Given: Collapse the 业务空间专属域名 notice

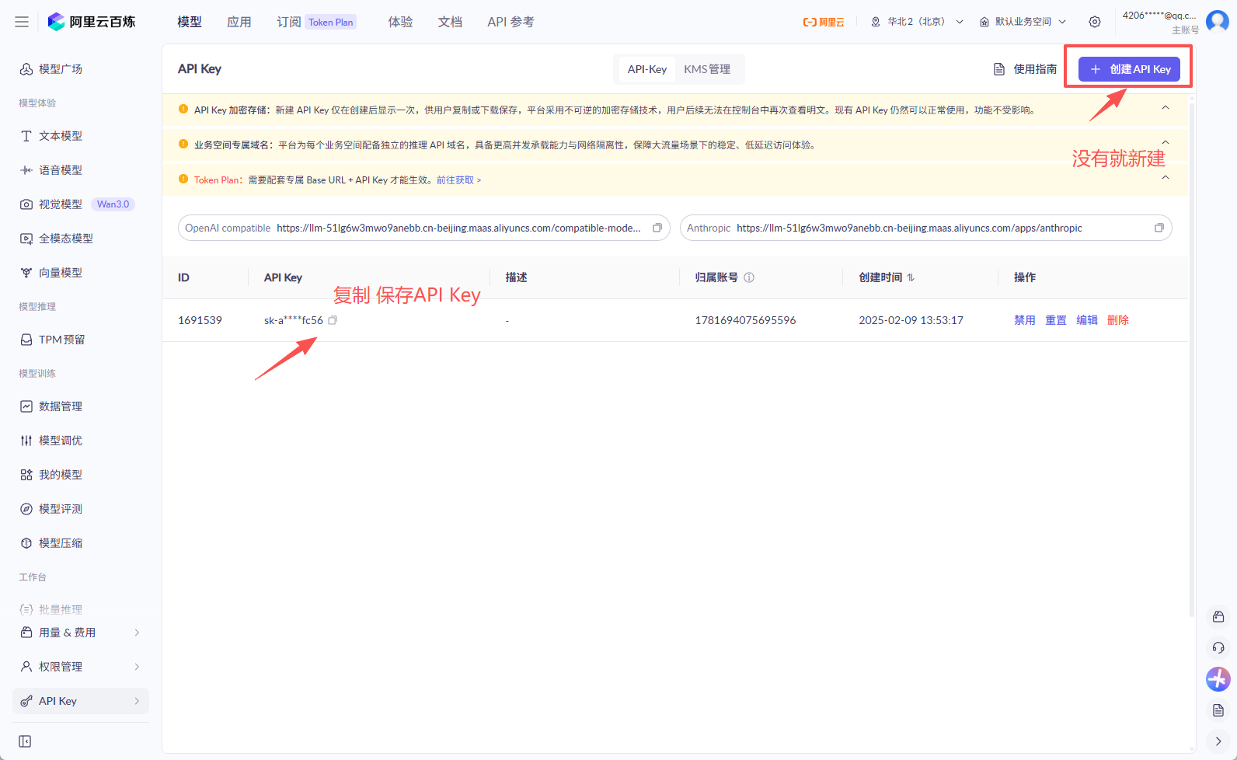Looking at the screenshot, I should tap(1166, 142).
